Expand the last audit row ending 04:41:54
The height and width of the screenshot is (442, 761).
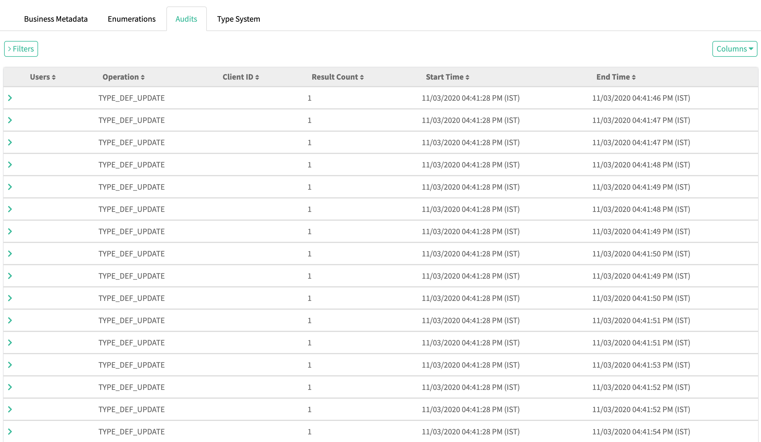[x=10, y=431]
